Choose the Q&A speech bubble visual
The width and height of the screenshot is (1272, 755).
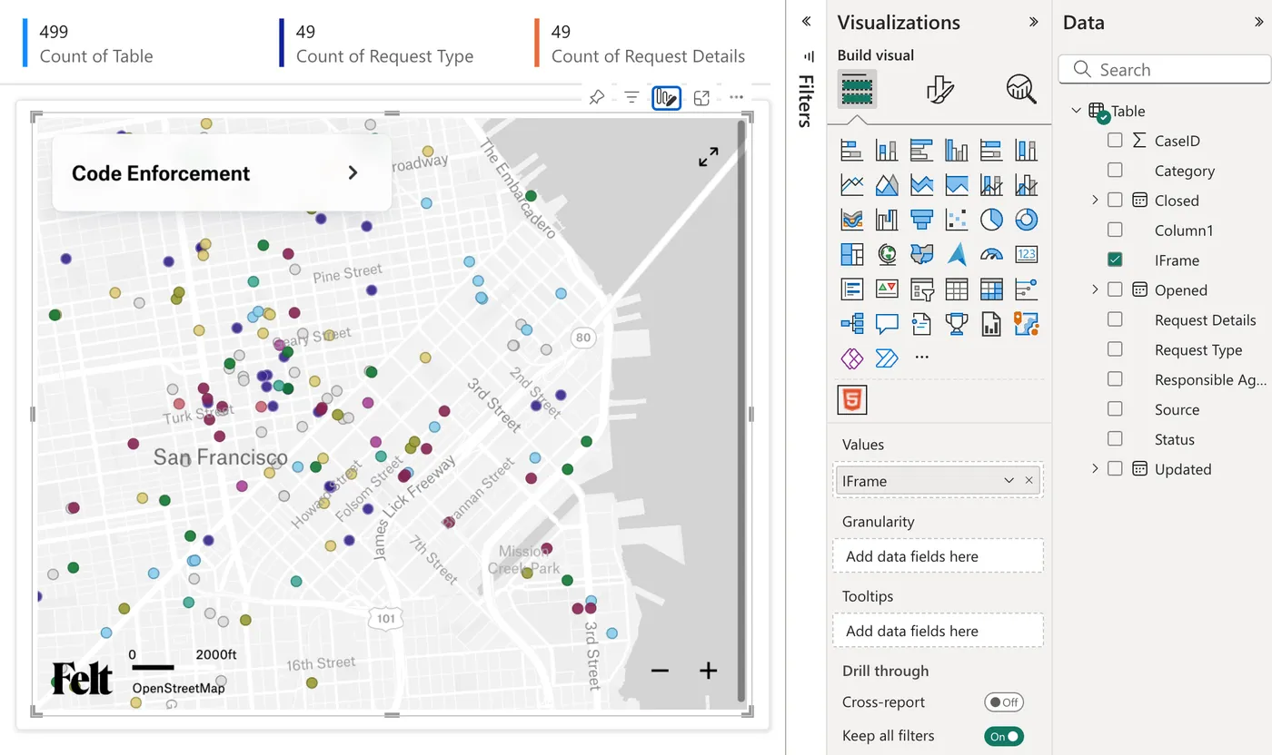(887, 324)
